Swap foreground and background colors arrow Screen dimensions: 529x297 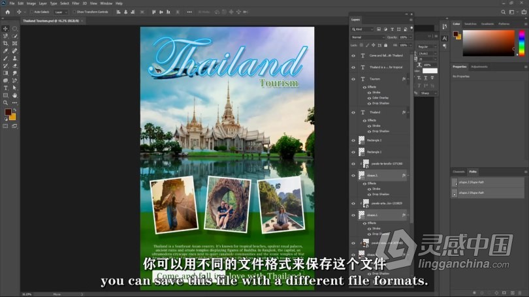pyautogui.click(x=15, y=110)
